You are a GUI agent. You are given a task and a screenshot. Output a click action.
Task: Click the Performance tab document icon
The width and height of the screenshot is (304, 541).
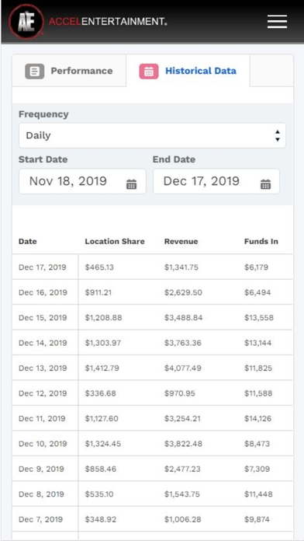pos(34,72)
